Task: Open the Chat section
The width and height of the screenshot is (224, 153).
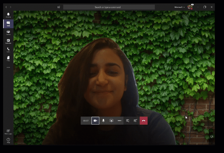Action: [8, 24]
